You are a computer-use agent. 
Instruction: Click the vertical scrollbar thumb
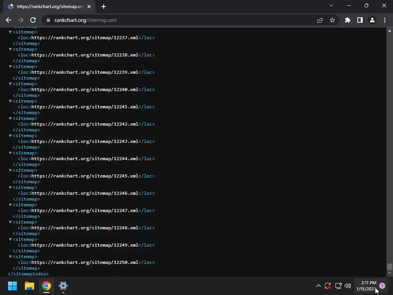(390, 267)
